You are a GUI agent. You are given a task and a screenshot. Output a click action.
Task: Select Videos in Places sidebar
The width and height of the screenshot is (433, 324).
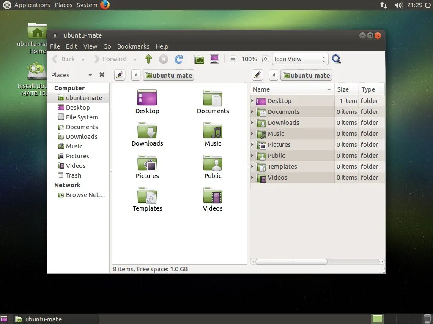pyautogui.click(x=78, y=165)
